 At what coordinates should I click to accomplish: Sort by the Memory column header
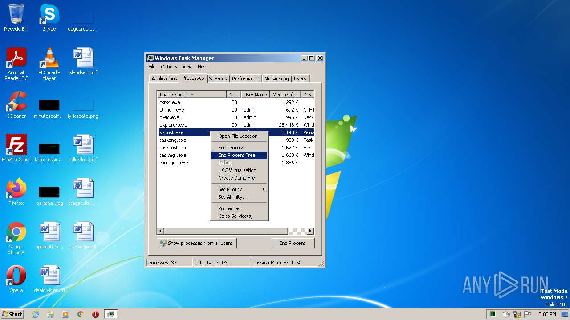click(x=285, y=95)
